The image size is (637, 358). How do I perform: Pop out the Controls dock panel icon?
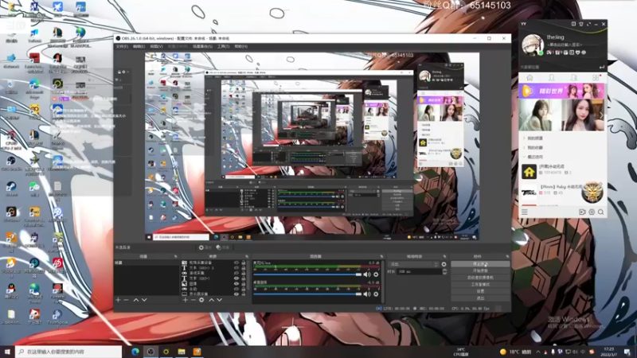point(507,256)
